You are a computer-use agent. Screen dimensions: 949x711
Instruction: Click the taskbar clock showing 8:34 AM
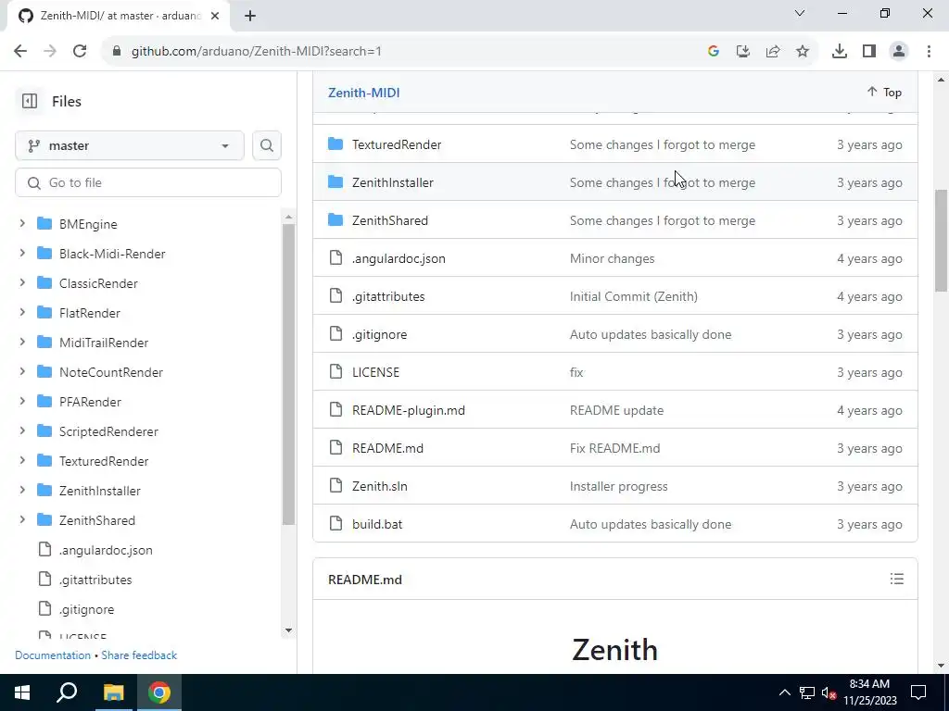[x=869, y=692]
